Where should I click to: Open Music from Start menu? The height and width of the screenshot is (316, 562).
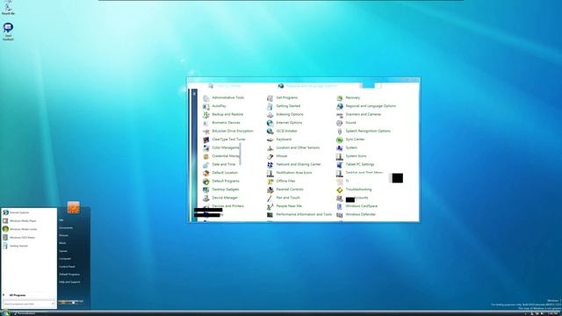tap(62, 243)
